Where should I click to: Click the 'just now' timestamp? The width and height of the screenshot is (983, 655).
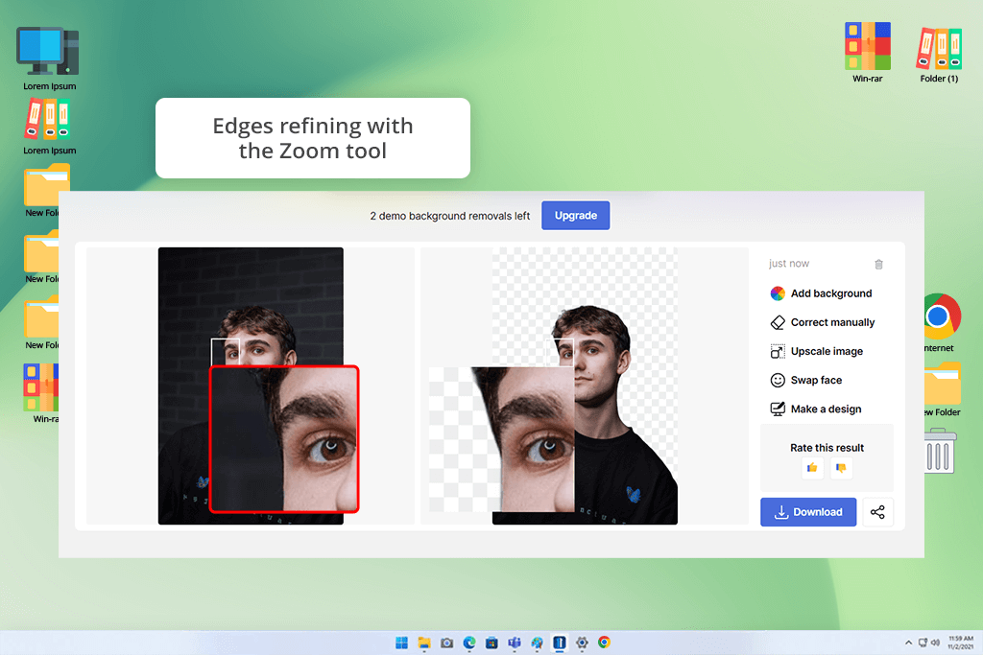pos(789,264)
